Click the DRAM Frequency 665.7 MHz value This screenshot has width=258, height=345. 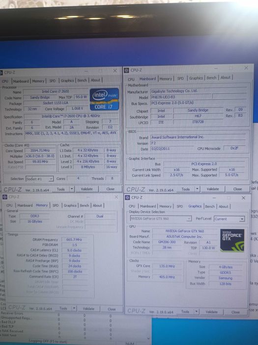74,240
